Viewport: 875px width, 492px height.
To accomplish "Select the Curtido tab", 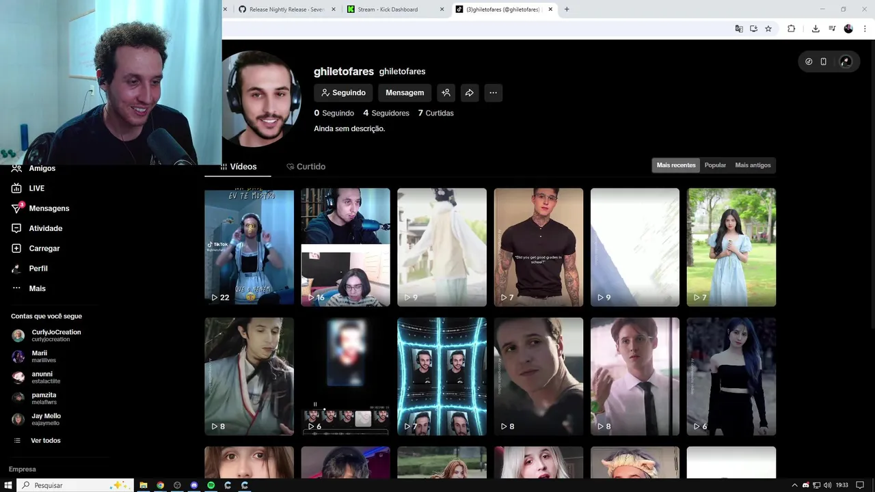I will 306,167.
